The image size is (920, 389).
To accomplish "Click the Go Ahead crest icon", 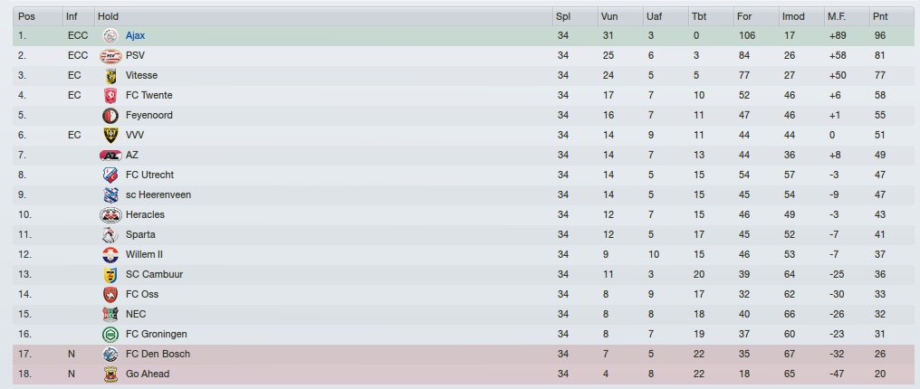I will tap(110, 374).
